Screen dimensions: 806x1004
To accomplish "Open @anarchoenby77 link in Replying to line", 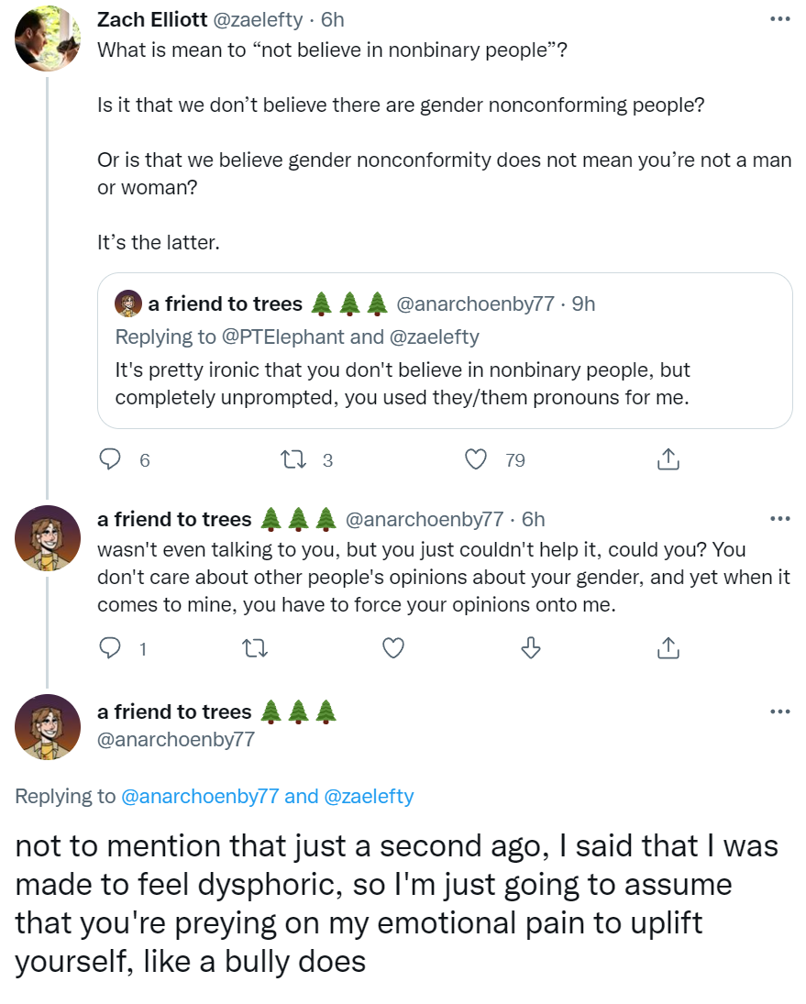I will 200,796.
